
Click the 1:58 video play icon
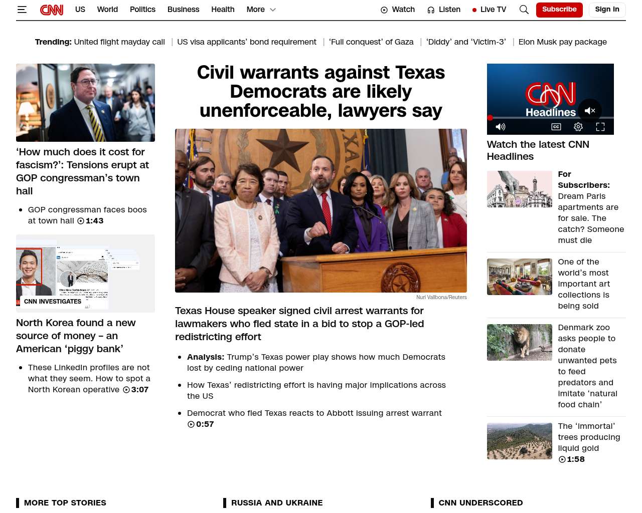tap(562, 459)
